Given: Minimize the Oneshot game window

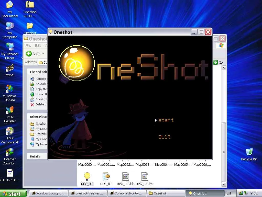Looking at the screenshot, I should click(x=194, y=32).
